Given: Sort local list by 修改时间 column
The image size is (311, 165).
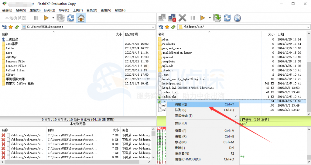Looking at the screenshot, I should [x=131, y=35].
